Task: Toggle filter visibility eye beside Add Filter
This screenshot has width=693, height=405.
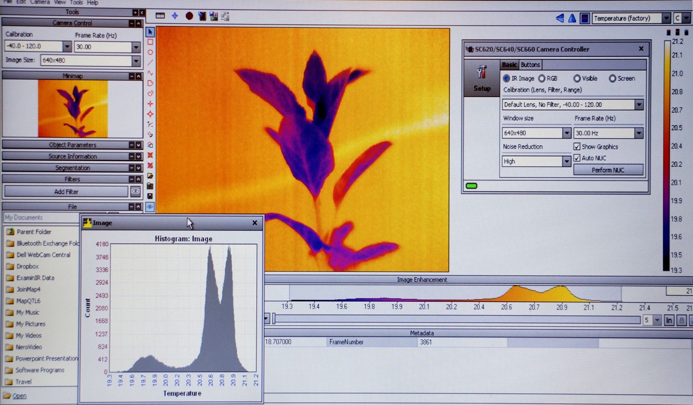Action: (135, 192)
